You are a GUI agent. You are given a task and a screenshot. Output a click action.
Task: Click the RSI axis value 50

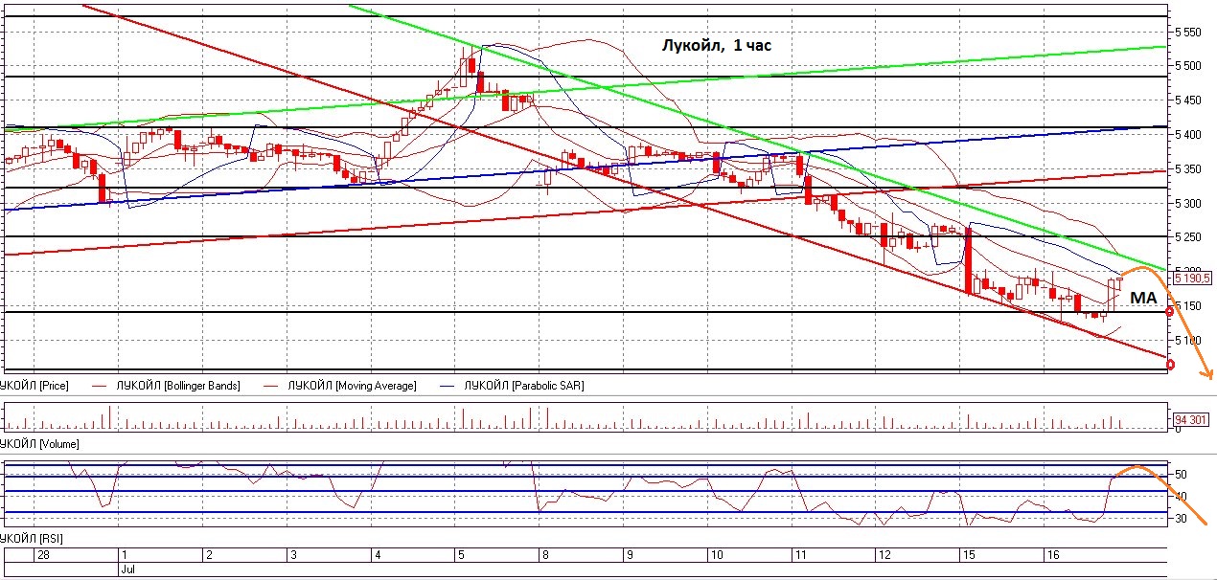point(1183,474)
